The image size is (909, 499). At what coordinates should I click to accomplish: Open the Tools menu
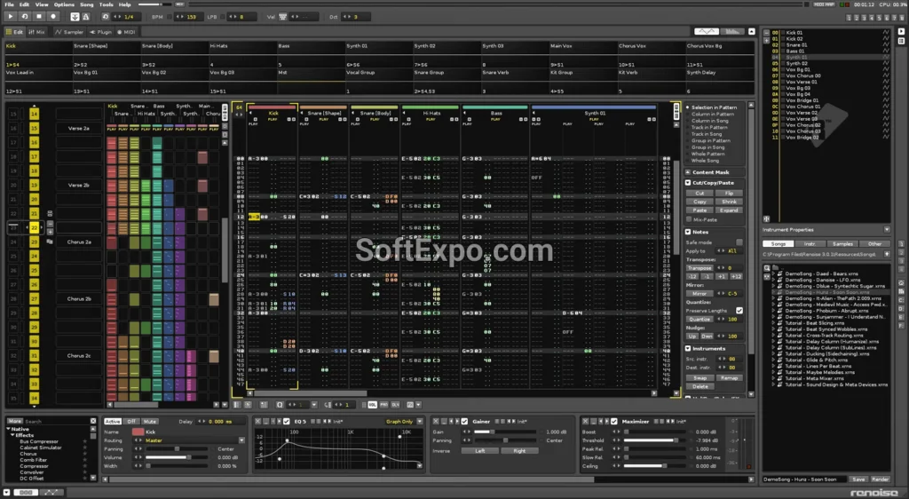(107, 4)
